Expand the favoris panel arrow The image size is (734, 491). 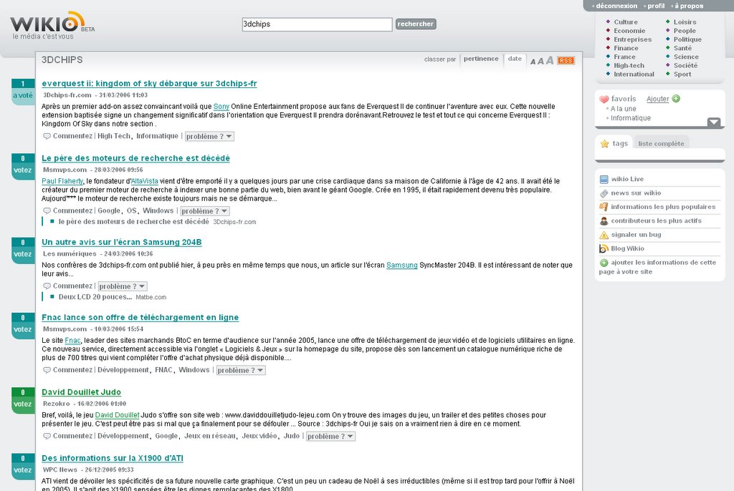714,122
